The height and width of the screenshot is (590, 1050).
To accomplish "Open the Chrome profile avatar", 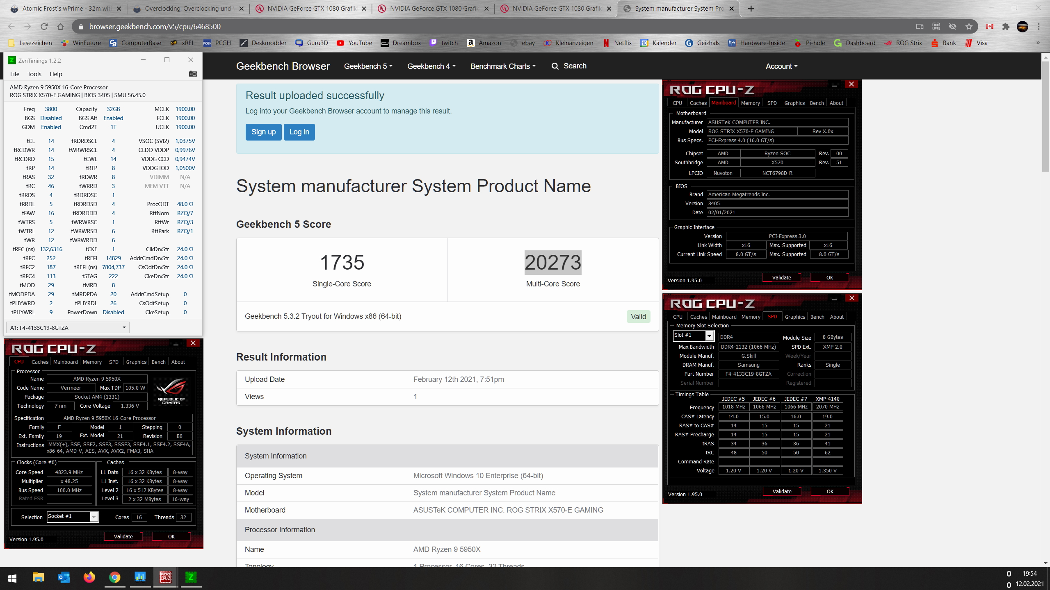I will [1023, 27].
